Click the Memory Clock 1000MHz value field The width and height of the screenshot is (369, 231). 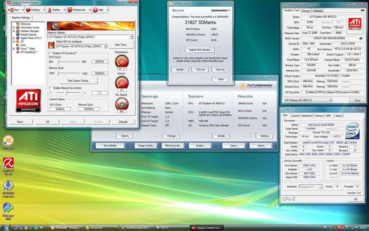pyautogui.click(x=100, y=73)
